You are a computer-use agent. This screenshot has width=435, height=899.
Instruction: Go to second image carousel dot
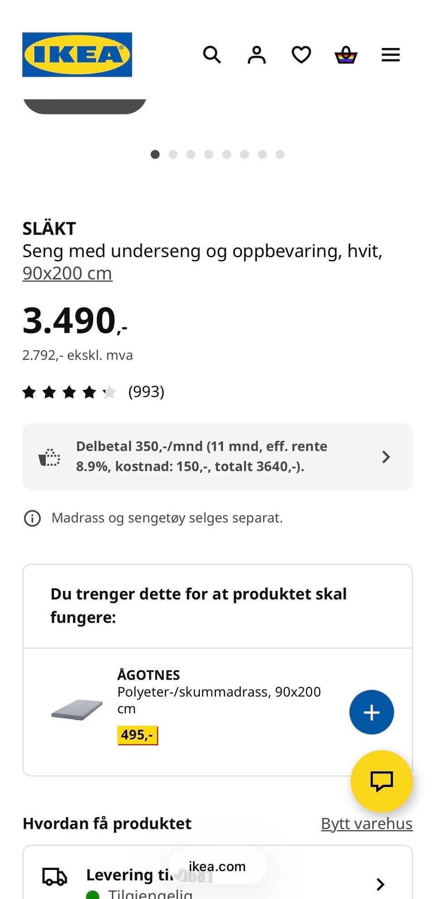click(173, 155)
